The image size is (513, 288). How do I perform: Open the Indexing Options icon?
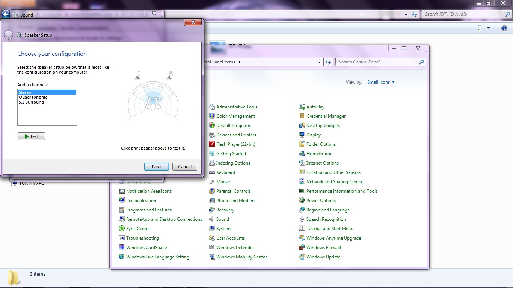[212, 163]
